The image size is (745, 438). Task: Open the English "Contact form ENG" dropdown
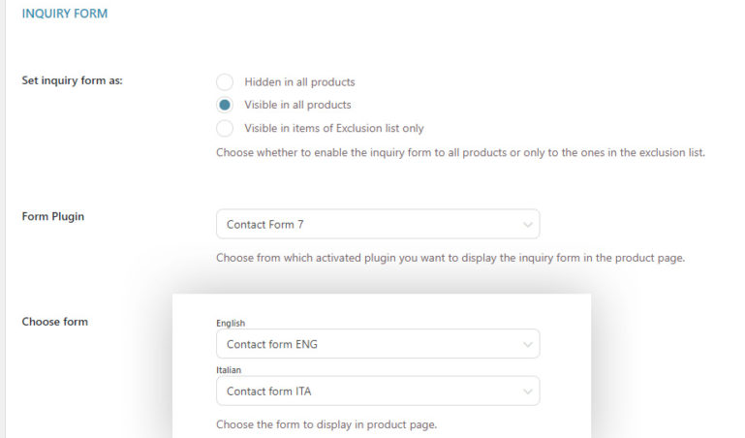point(377,344)
